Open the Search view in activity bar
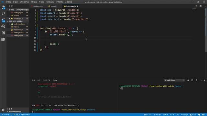 [x=3, y=14]
